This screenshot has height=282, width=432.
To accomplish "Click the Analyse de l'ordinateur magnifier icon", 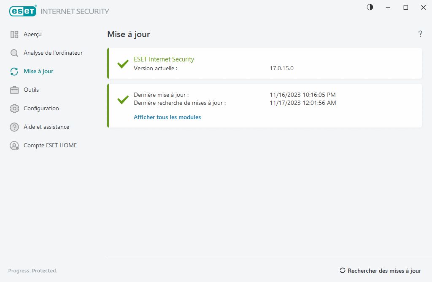I will coord(14,53).
